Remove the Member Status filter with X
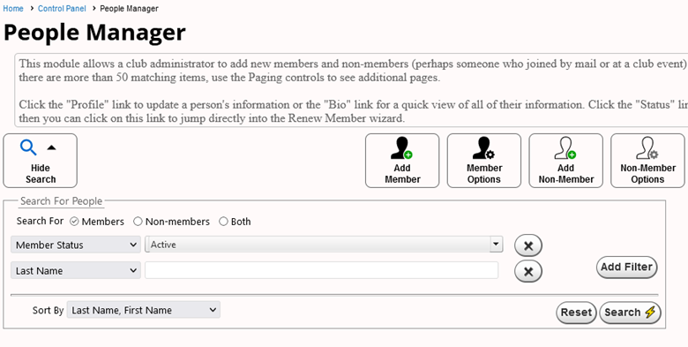The image size is (688, 347). click(x=528, y=245)
